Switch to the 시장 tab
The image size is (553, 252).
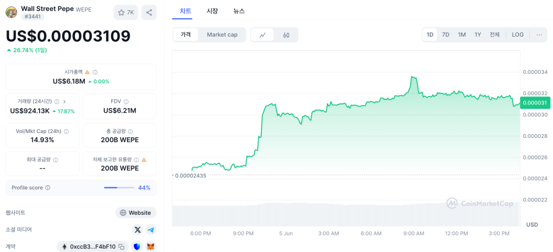click(x=212, y=11)
